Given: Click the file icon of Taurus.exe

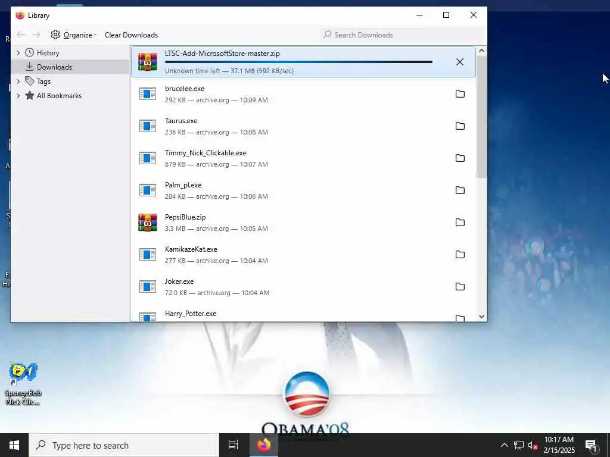Looking at the screenshot, I should click(x=148, y=126).
